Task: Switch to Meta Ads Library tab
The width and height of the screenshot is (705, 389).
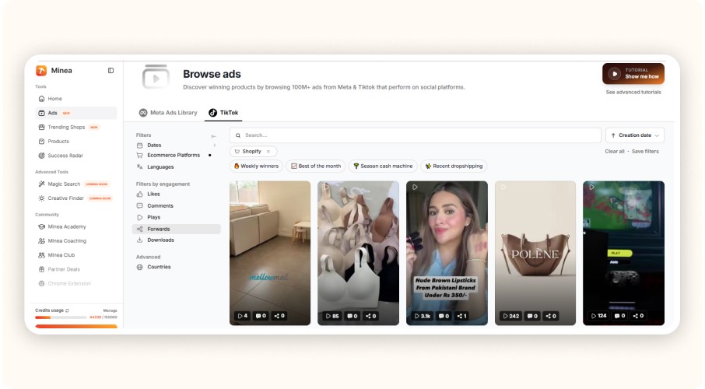Action: pyautogui.click(x=168, y=113)
